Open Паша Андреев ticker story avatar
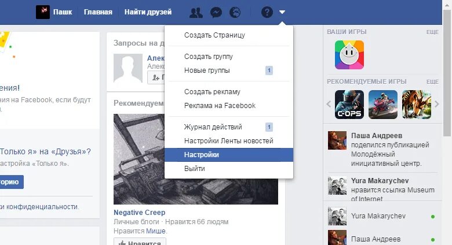The image size is (452, 245). coord(337,140)
